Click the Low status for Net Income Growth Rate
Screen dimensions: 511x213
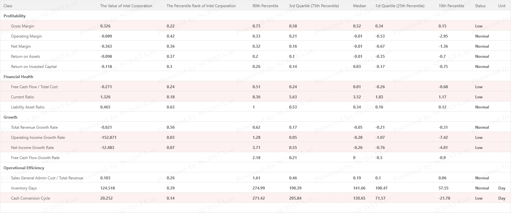(x=479, y=148)
